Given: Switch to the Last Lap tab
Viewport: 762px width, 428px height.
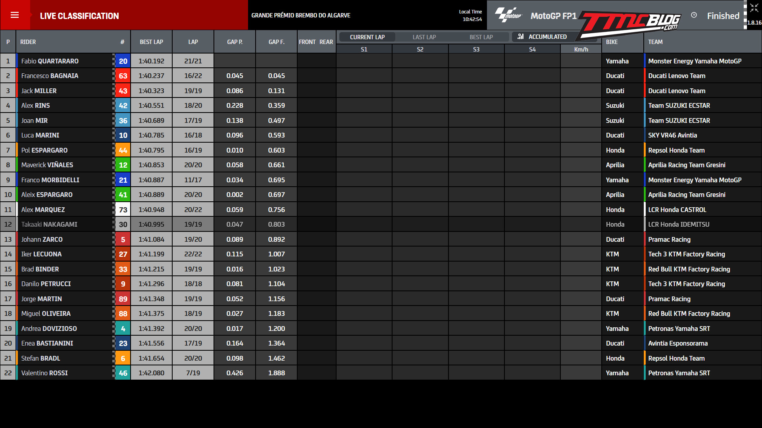Looking at the screenshot, I should [x=424, y=37].
